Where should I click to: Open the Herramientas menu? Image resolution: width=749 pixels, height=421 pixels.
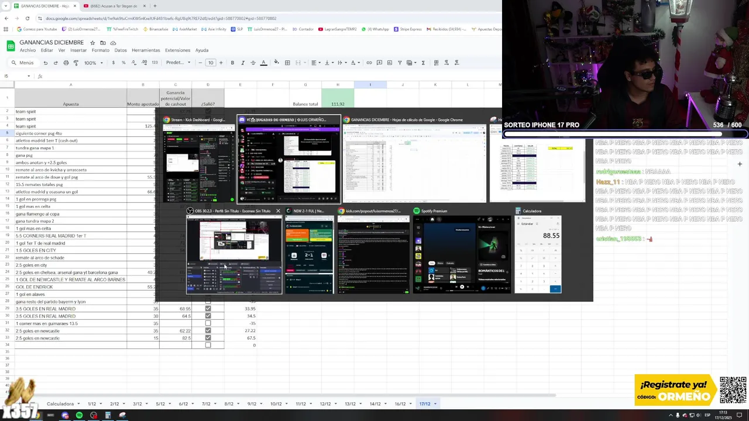coord(146,50)
